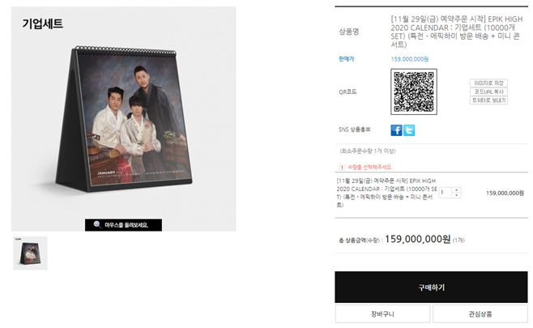This screenshot has width=533, height=328.
Task: Click the large calendar product photo
Action: pos(124,119)
